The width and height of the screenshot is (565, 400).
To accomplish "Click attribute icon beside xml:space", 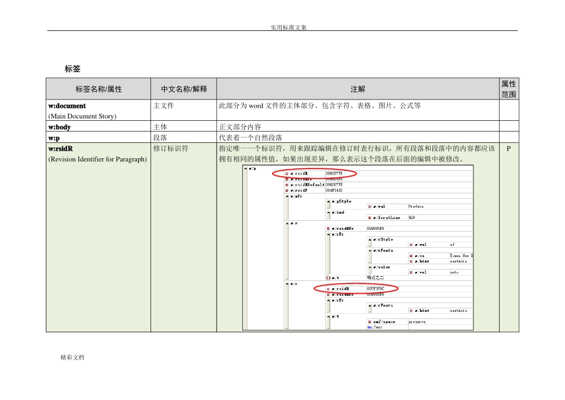I will pyautogui.click(x=370, y=322).
